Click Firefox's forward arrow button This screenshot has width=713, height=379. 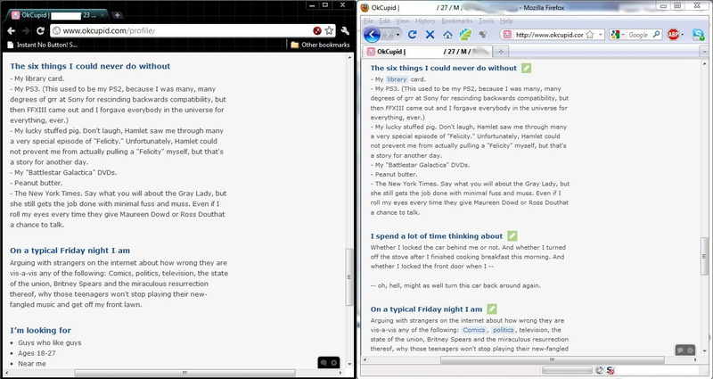[387, 35]
